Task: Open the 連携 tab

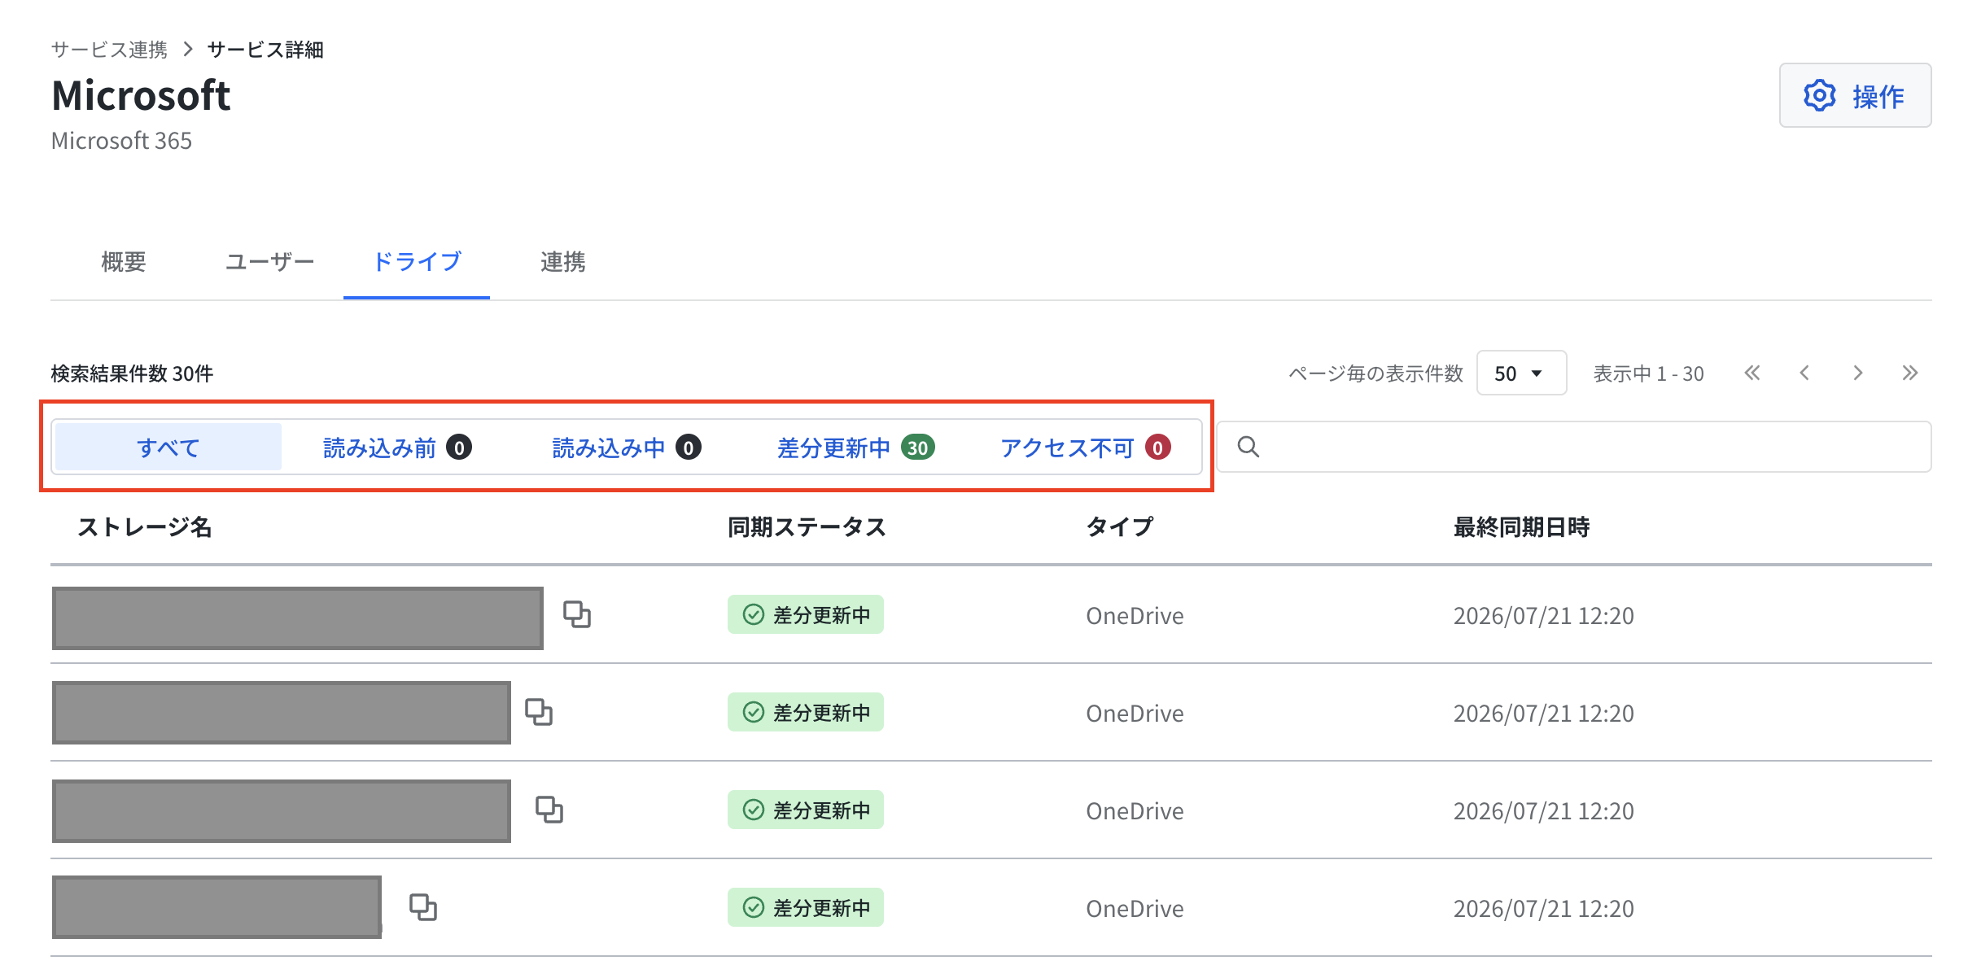Action: 562,262
